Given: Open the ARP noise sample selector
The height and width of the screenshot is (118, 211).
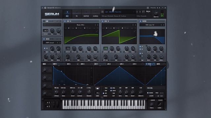Looking at the screenshot, I should (x=50, y=43).
